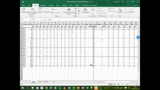The width and height of the screenshot is (160, 90).
Task: Expand the formula bar
Action: (x=138, y=19)
